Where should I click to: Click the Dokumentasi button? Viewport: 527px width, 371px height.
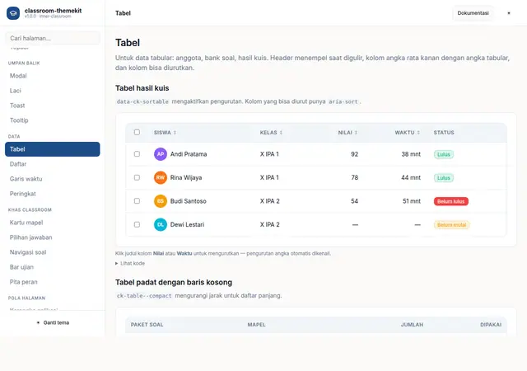click(473, 13)
